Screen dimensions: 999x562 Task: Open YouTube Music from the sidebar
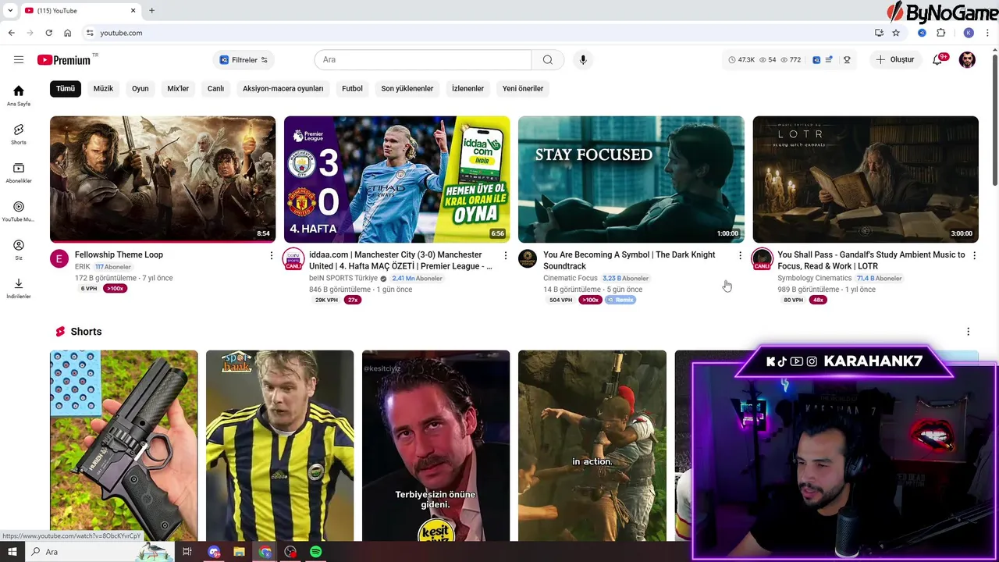tap(19, 212)
